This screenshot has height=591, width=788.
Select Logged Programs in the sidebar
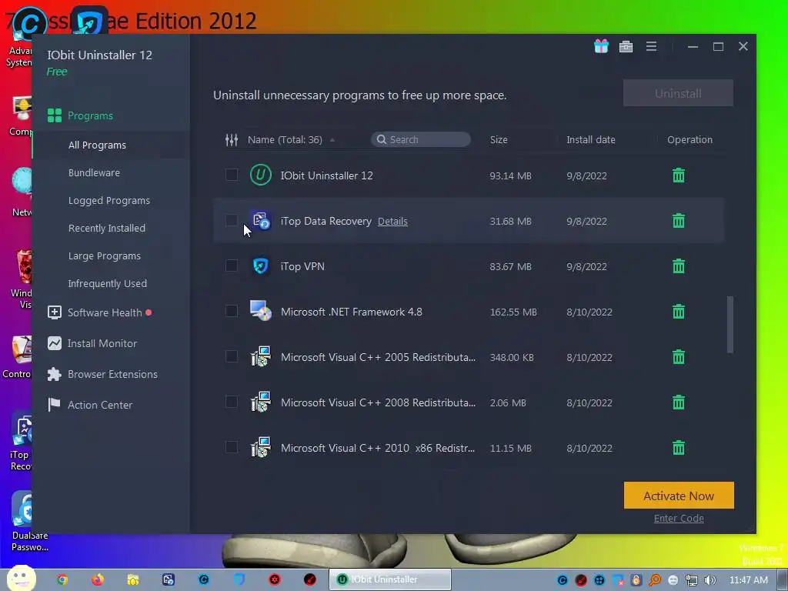[111, 200]
